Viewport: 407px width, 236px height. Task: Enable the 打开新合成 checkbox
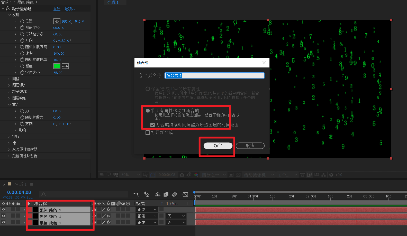(x=148, y=133)
